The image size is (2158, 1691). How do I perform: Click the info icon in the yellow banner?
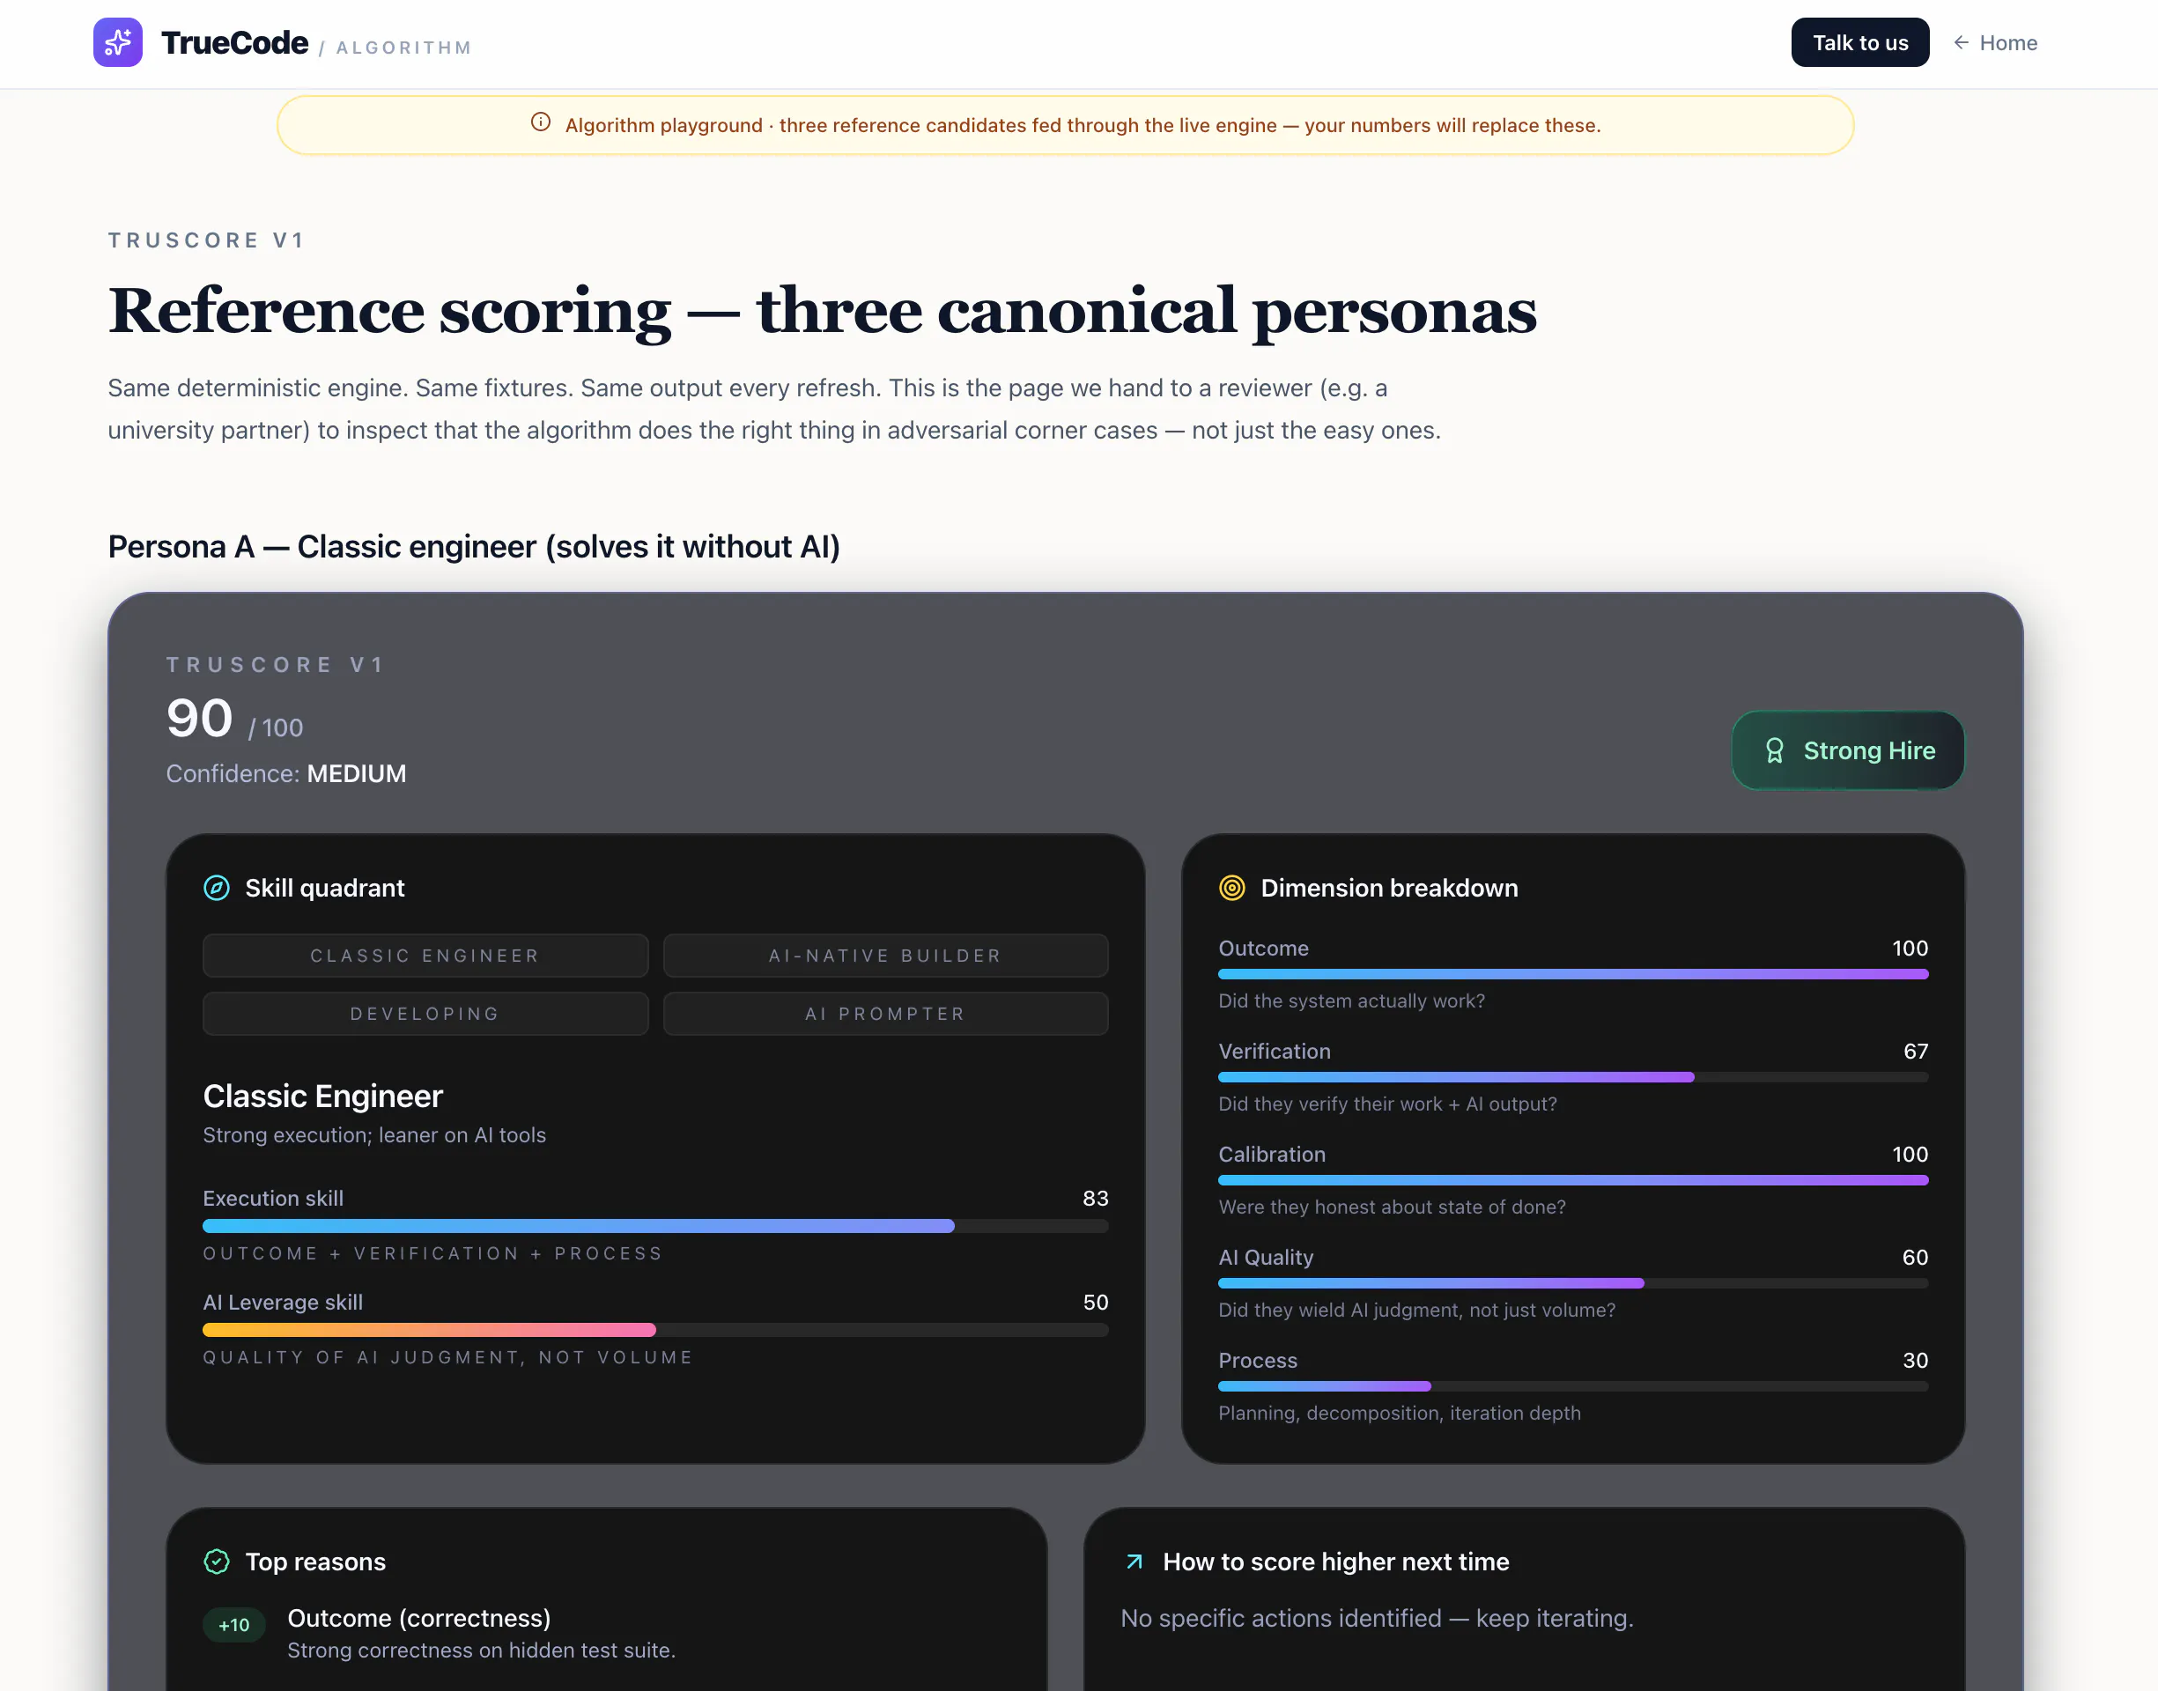pos(541,122)
